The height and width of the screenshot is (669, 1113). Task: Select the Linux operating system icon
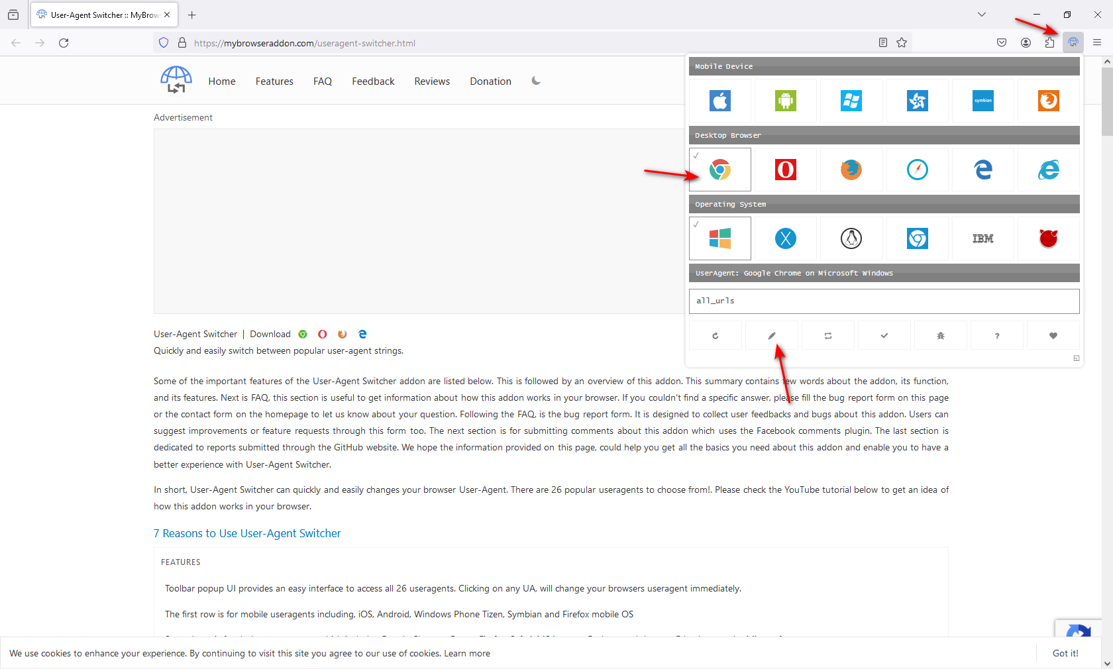851,238
